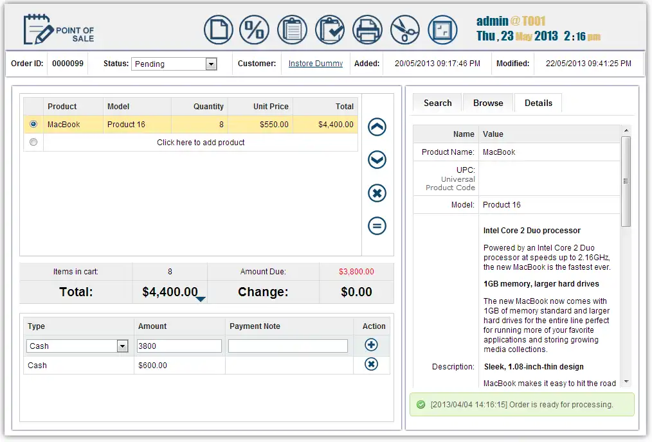Click the 'Items in cart:' label

pos(76,272)
